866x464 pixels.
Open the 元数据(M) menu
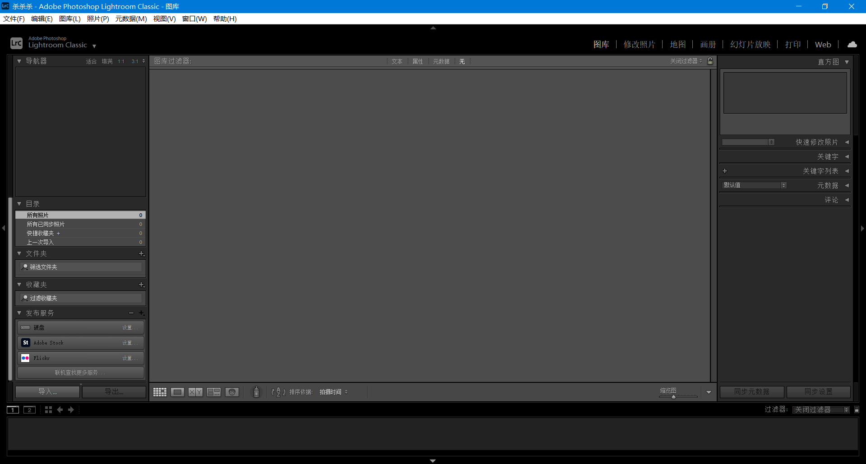coord(131,18)
